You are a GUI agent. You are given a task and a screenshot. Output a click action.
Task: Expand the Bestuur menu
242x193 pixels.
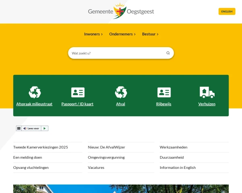coord(150,34)
